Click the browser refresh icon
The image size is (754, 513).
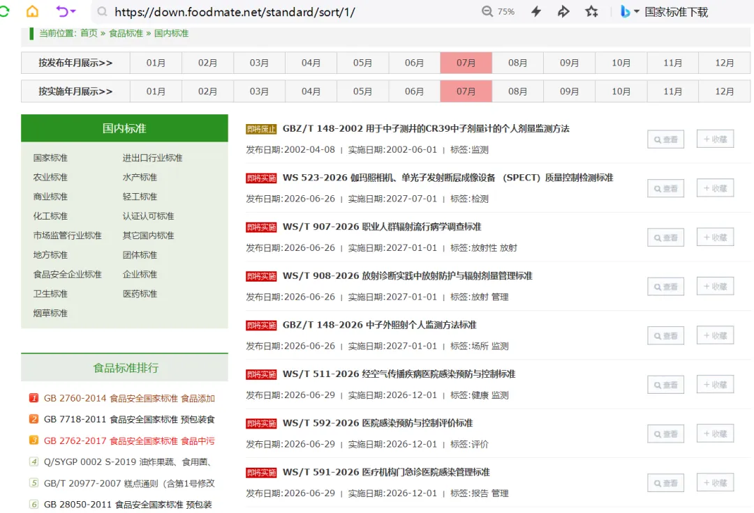coord(4,11)
